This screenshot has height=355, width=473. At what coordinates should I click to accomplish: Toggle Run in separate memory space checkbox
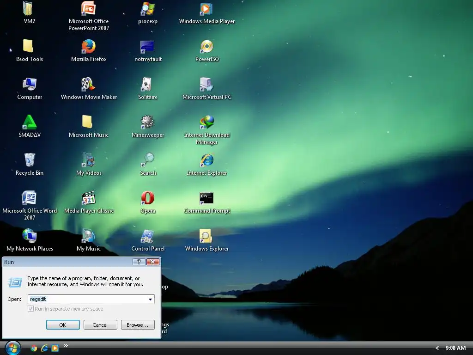click(x=30, y=308)
